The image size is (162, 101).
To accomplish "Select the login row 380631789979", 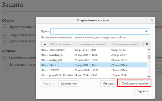I will [94, 50].
